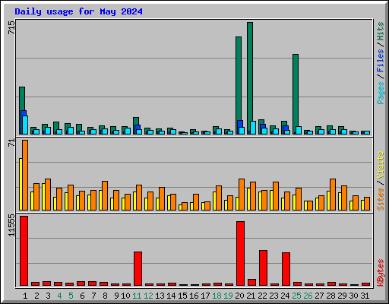Click the green day label 12
Image resolution: width=389 pixels, height=304 pixels.
pyautogui.click(x=148, y=296)
